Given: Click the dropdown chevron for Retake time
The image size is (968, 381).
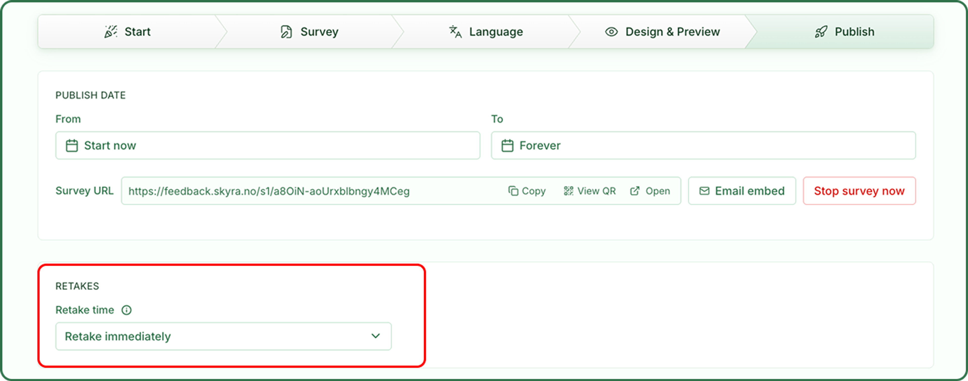Looking at the screenshot, I should tap(375, 336).
